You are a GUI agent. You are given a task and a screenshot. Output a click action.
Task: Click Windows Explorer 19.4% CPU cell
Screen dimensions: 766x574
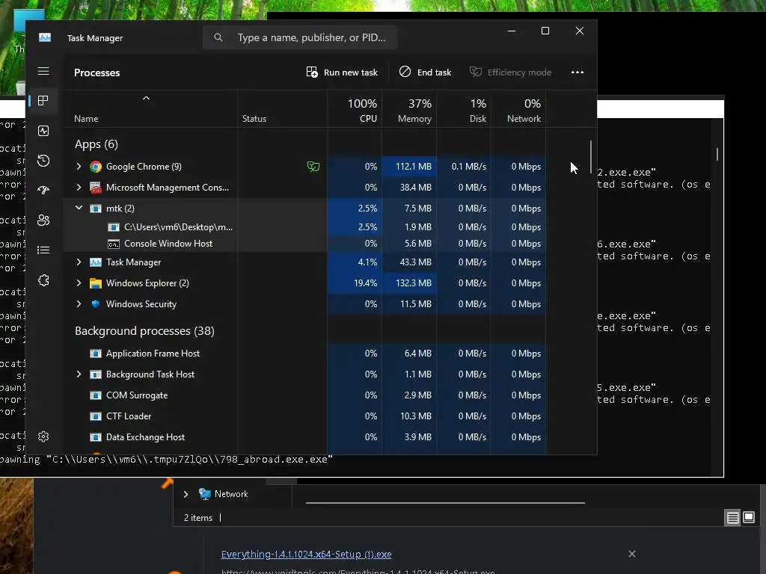pyautogui.click(x=355, y=283)
